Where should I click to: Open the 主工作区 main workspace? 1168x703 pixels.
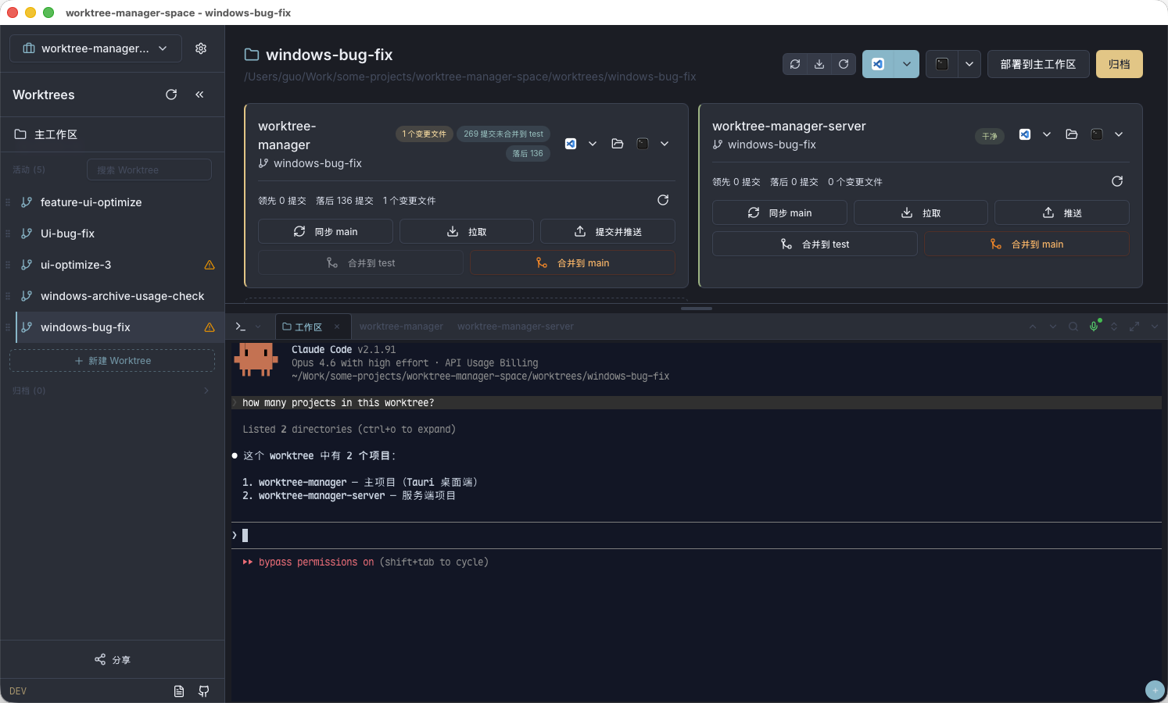(113, 134)
